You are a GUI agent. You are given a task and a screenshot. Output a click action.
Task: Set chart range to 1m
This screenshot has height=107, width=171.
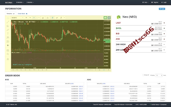point(21,70)
